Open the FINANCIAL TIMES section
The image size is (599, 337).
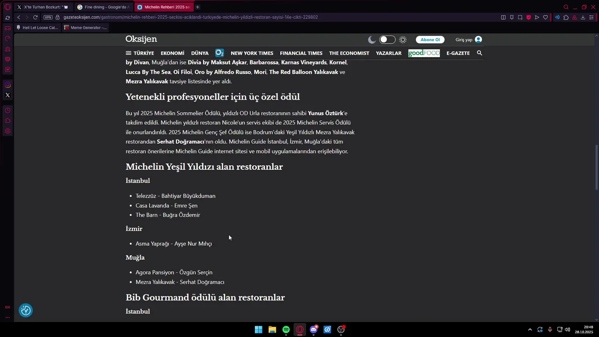[x=301, y=53]
